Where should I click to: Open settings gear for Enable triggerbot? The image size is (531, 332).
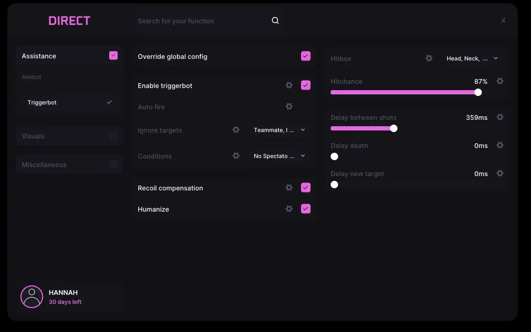(x=289, y=85)
